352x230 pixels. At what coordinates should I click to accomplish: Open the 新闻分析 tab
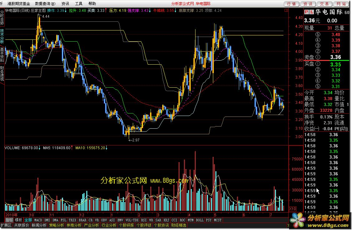39,225
